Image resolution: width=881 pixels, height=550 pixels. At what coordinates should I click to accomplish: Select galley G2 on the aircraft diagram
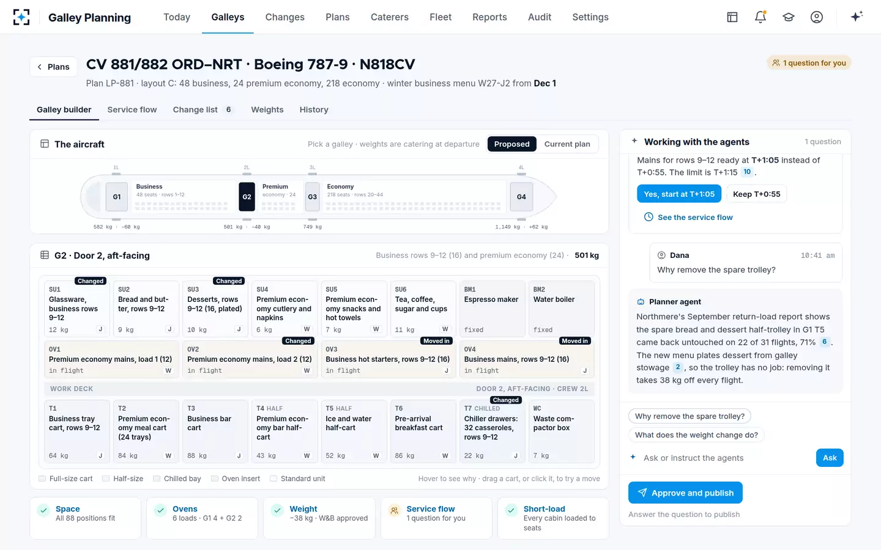coord(247,197)
